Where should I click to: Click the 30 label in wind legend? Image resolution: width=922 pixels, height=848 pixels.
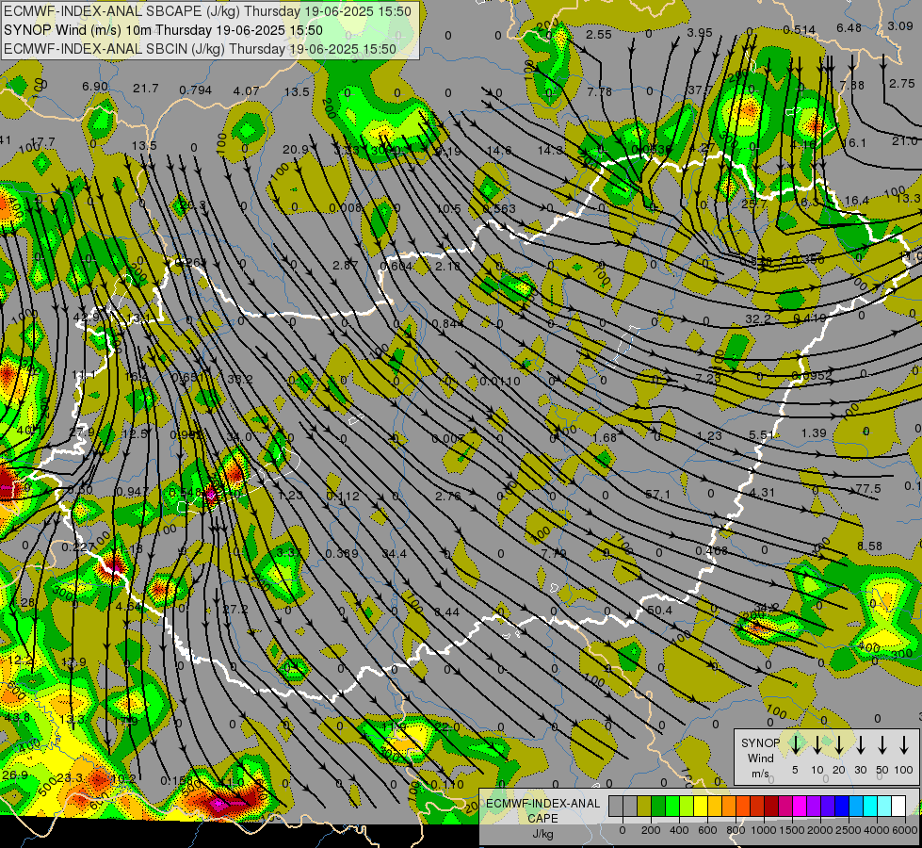861,770
